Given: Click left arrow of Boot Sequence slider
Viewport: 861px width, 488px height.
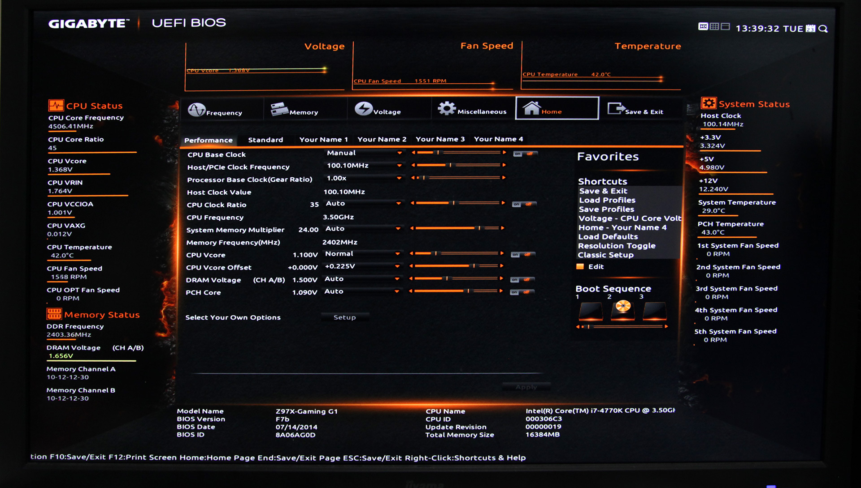Looking at the screenshot, I should coord(578,327).
